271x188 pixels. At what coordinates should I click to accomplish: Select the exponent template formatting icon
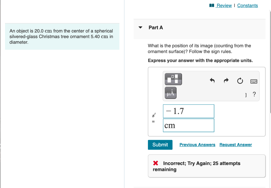coord(173,79)
